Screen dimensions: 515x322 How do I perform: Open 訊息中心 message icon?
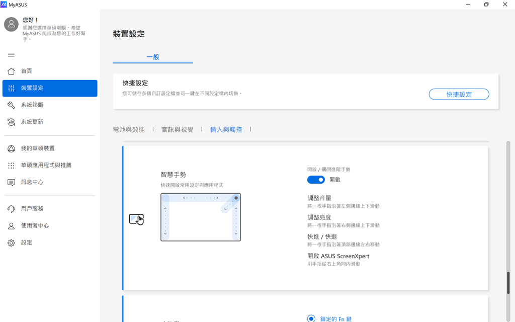[11, 182]
